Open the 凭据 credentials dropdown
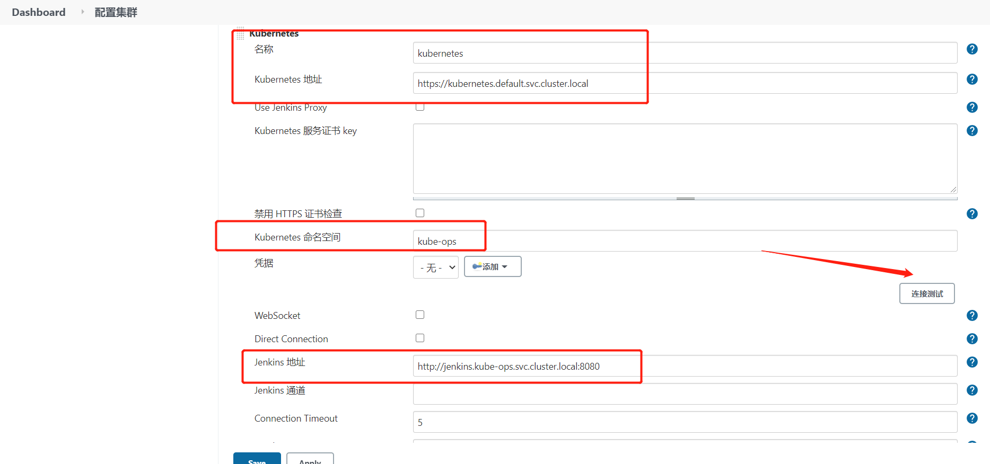 click(436, 267)
